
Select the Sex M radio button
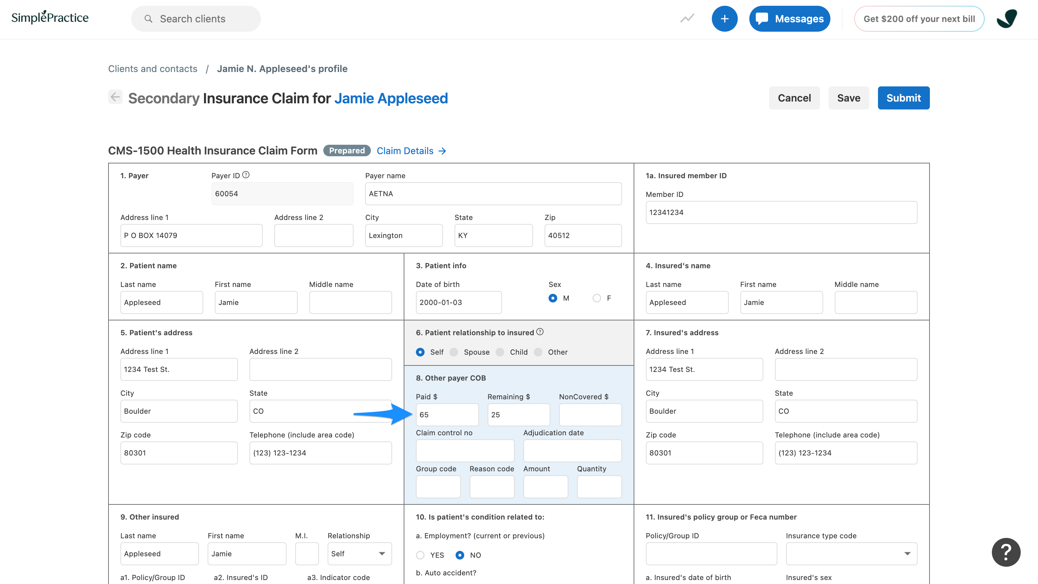[x=553, y=298]
